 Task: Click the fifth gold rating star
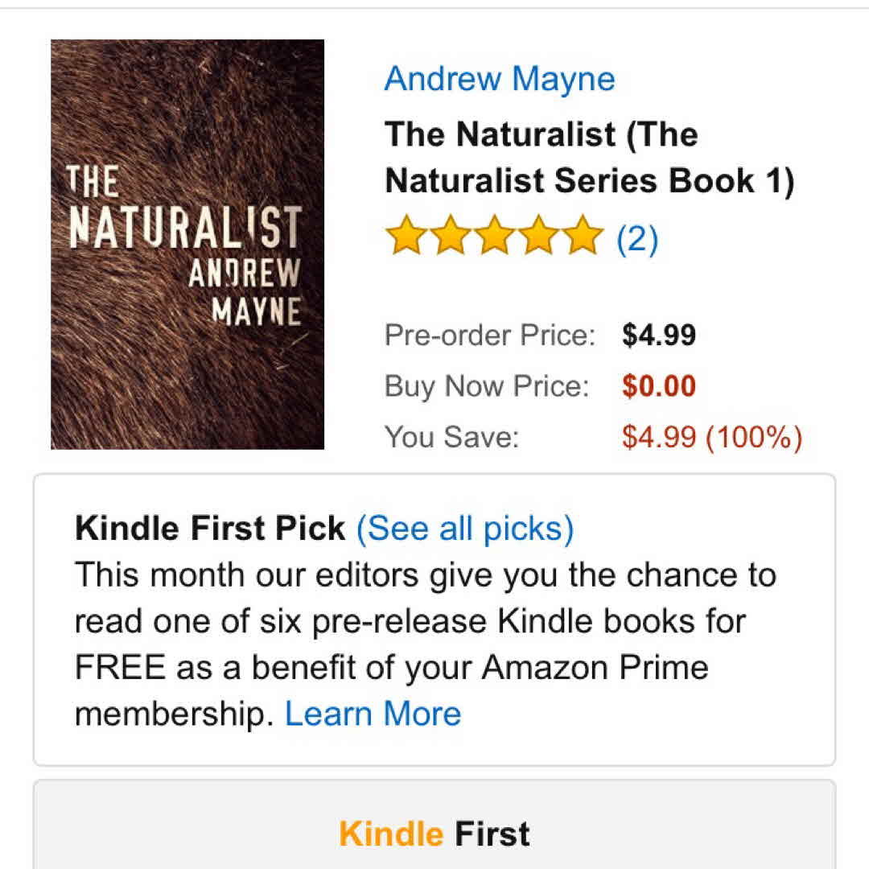pos(581,235)
